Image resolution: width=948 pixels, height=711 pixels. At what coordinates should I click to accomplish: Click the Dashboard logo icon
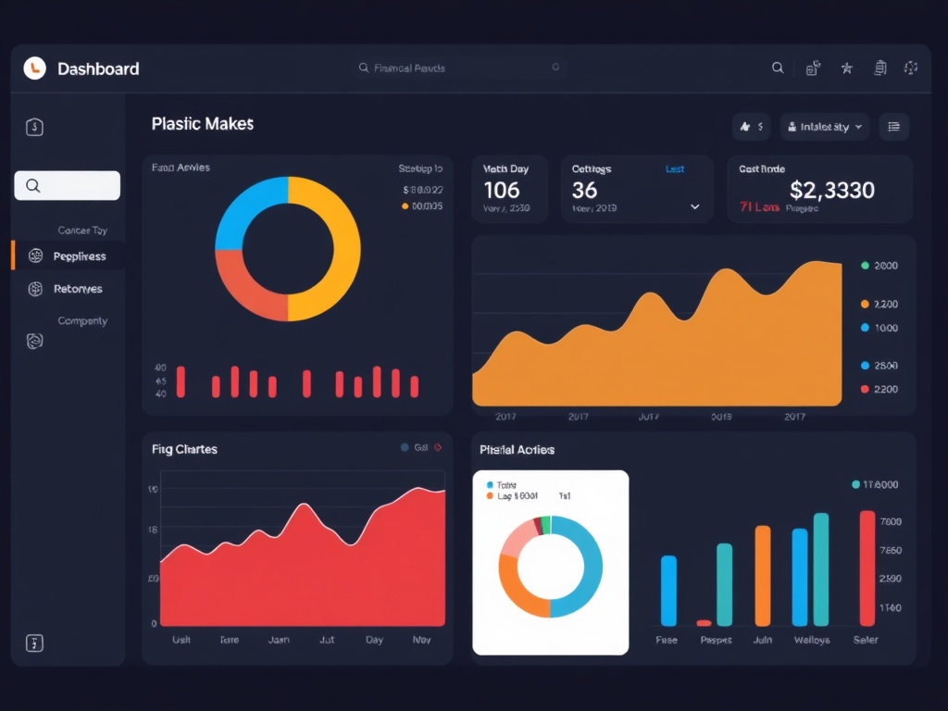coord(34,68)
